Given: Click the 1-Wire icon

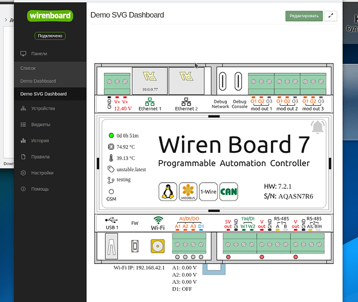Looking at the screenshot, I should coord(208,191).
